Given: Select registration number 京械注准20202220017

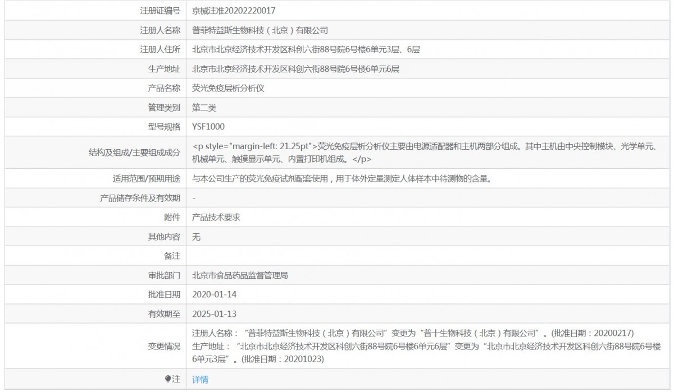Looking at the screenshot, I should (234, 11).
